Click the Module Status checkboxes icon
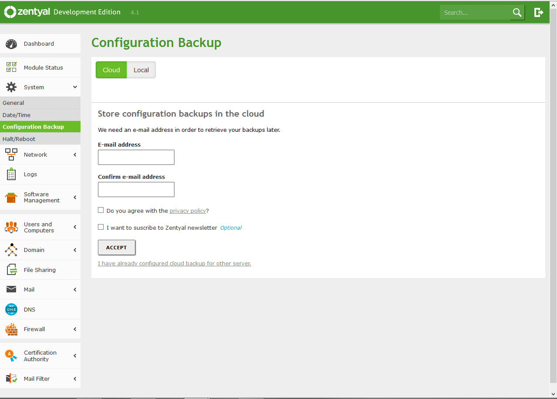The height and width of the screenshot is (399, 557). coord(11,67)
